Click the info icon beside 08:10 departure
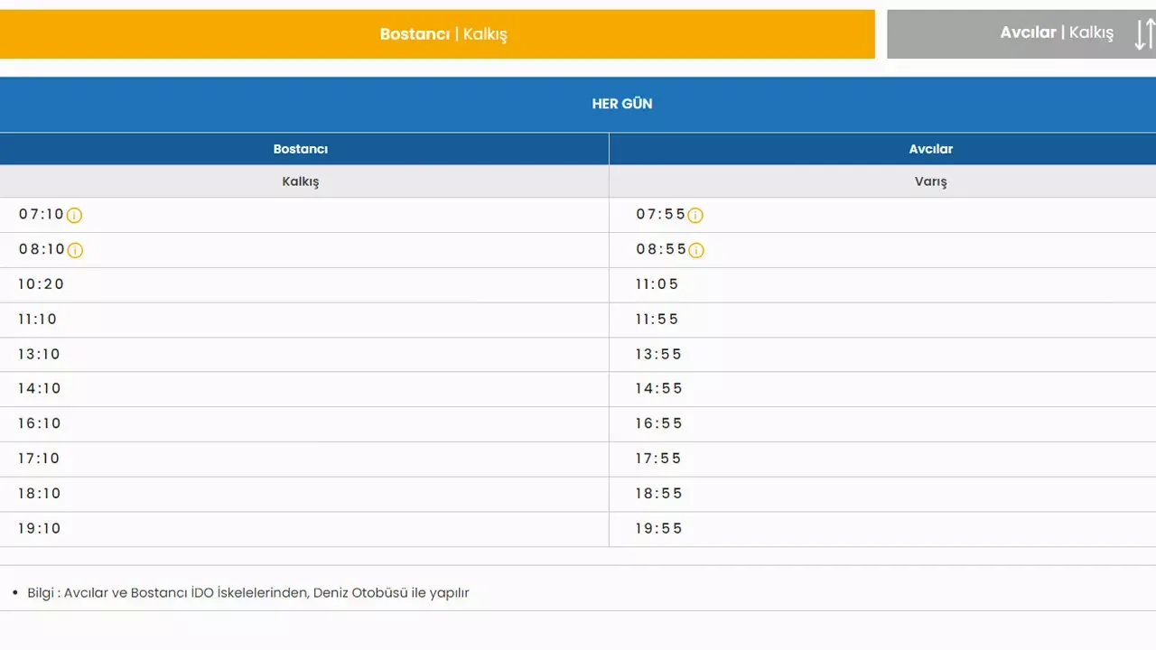Screen dimensions: 1156x650 pyautogui.click(x=75, y=251)
